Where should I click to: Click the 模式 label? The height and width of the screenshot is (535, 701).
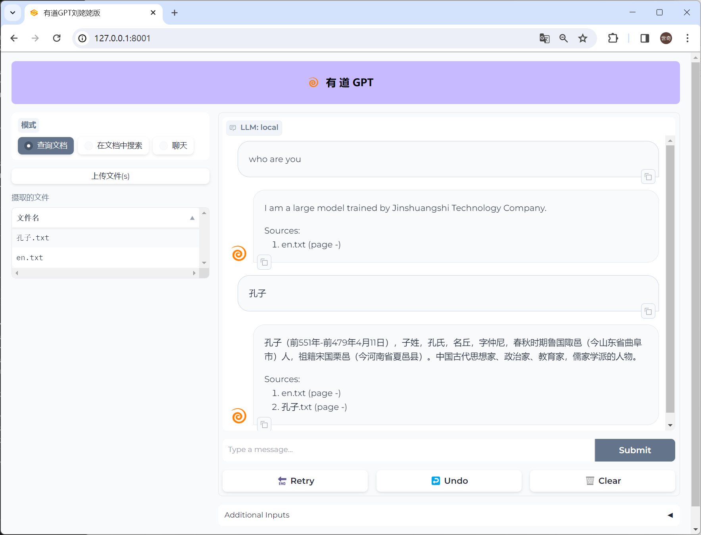[29, 125]
